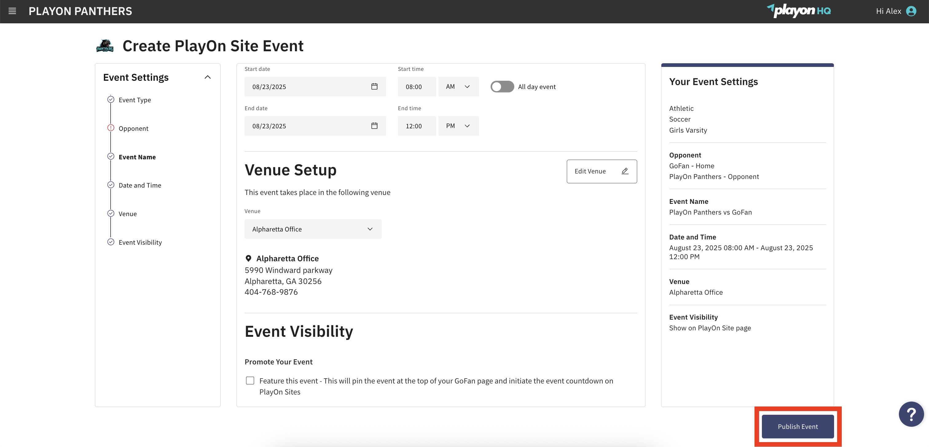Go to the Event Visibility step
The width and height of the screenshot is (929, 447).
coord(140,242)
